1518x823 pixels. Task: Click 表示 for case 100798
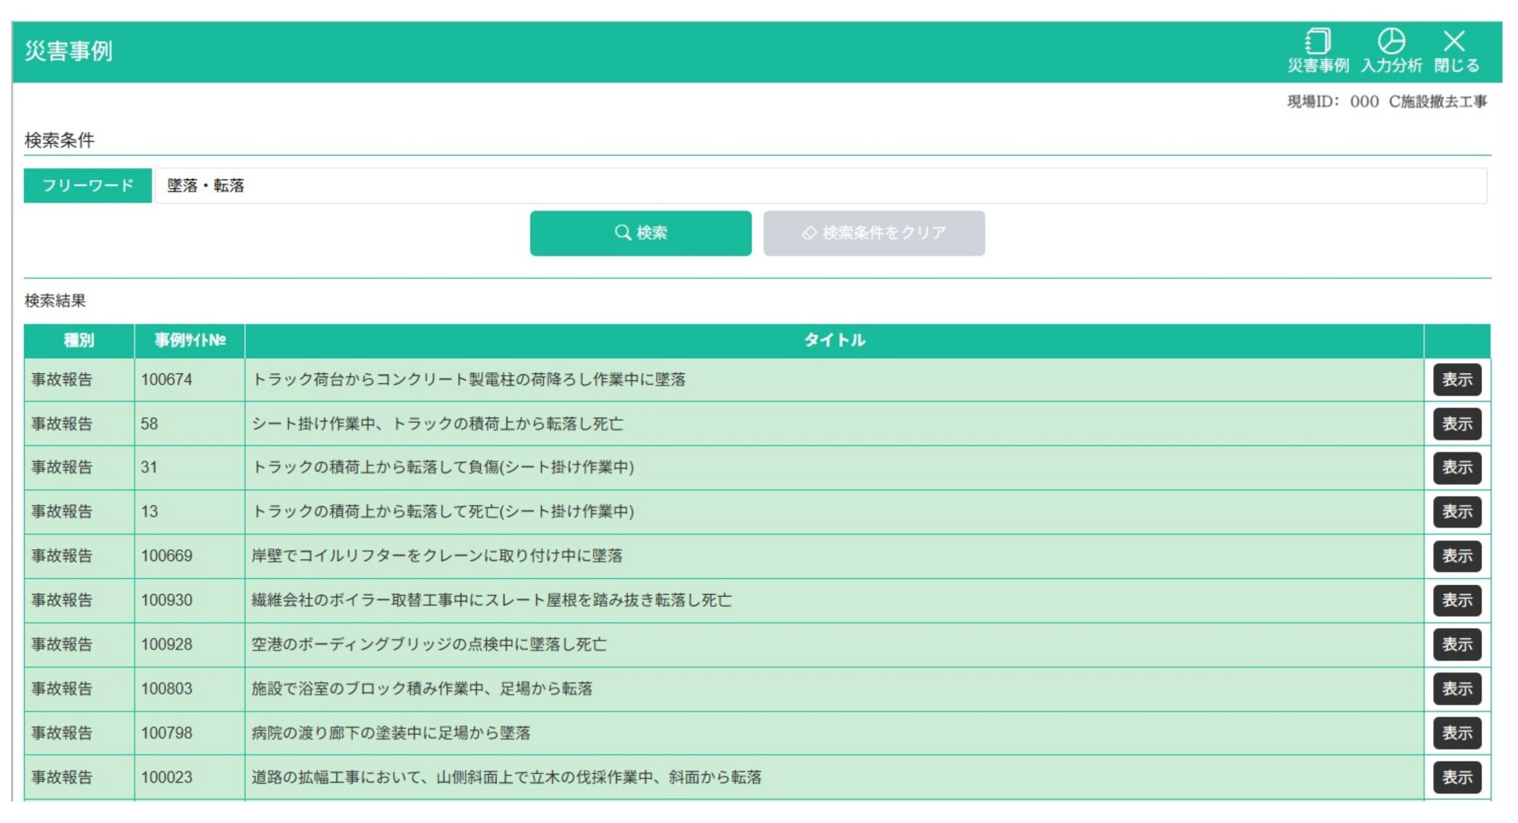click(x=1457, y=733)
